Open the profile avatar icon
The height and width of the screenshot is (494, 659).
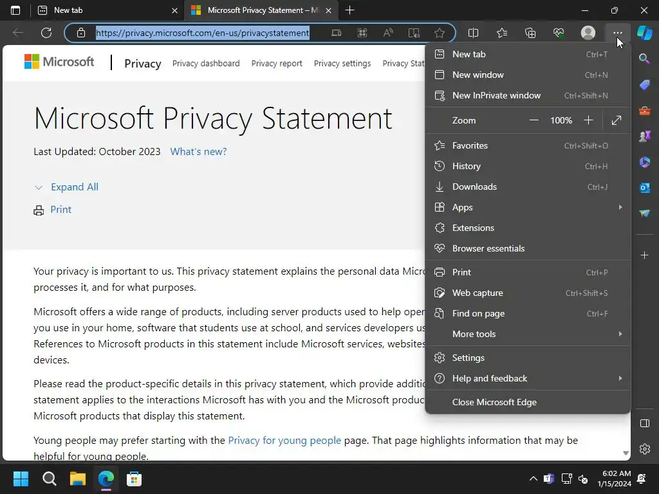click(588, 33)
